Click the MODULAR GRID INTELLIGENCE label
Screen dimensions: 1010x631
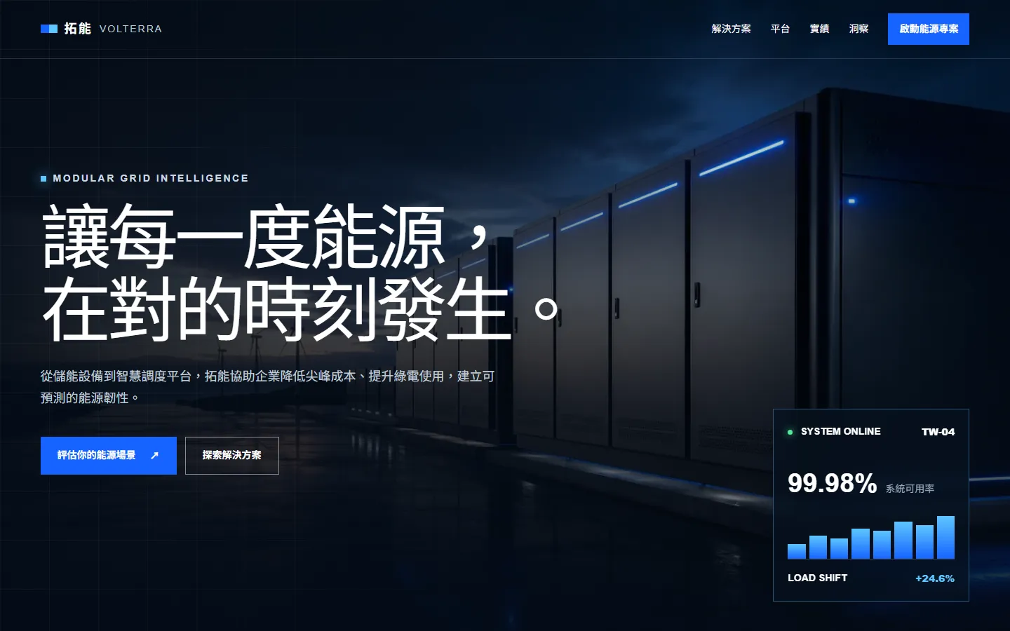(x=151, y=178)
